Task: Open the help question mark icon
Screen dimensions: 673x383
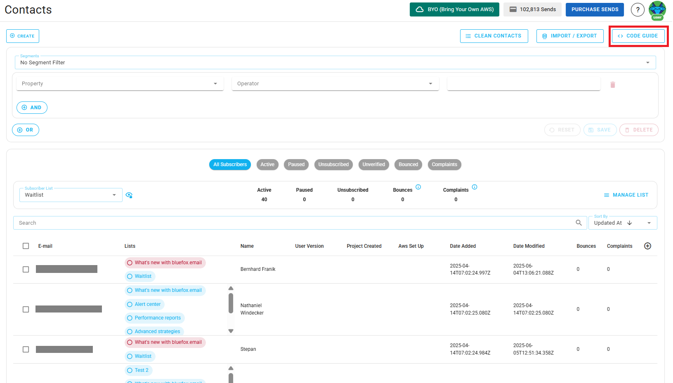Action: click(638, 9)
